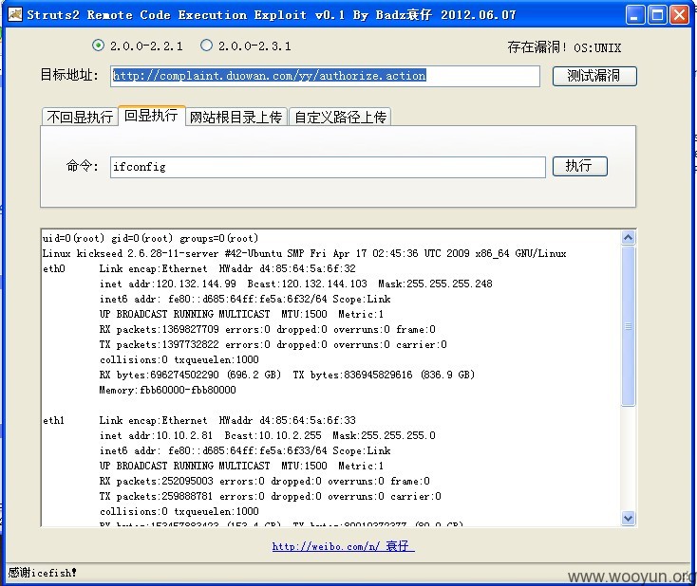Click the output scrollbar up arrow
The height and width of the screenshot is (586, 697).
(628, 237)
